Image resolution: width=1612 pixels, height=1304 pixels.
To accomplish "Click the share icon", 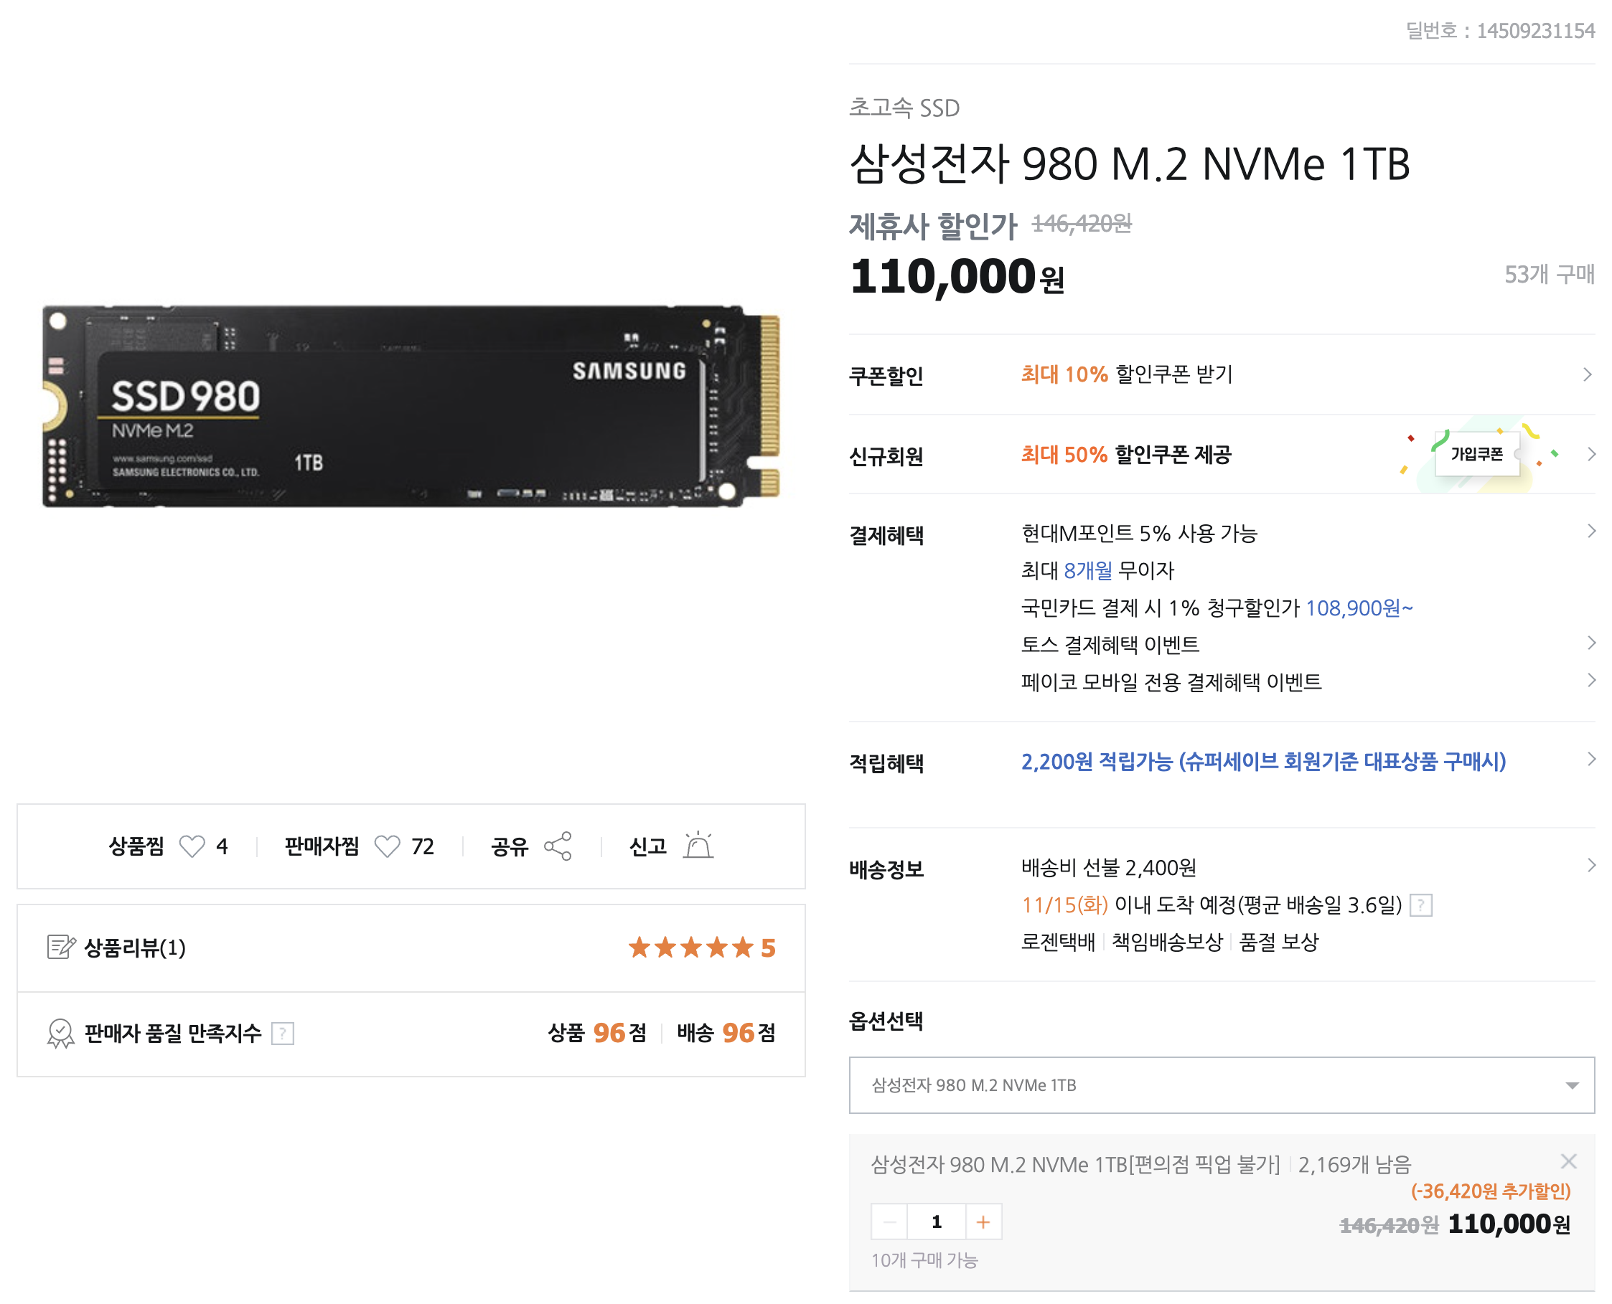I will click(558, 846).
